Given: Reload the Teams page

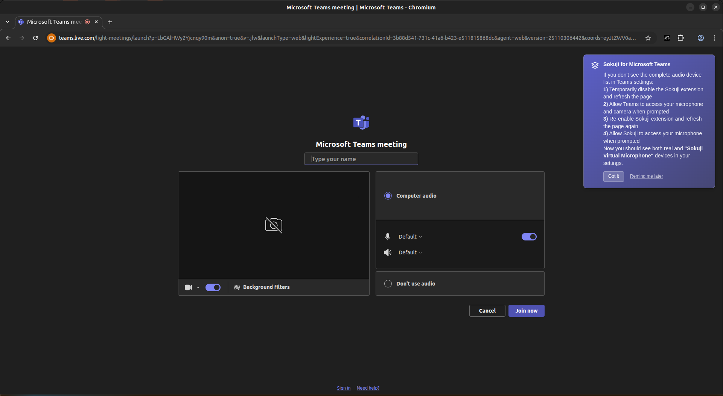Looking at the screenshot, I should [x=35, y=38].
